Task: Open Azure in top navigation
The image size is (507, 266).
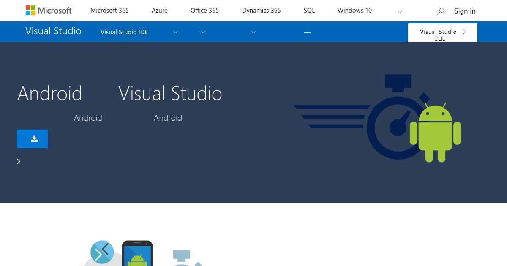Action: click(x=160, y=11)
